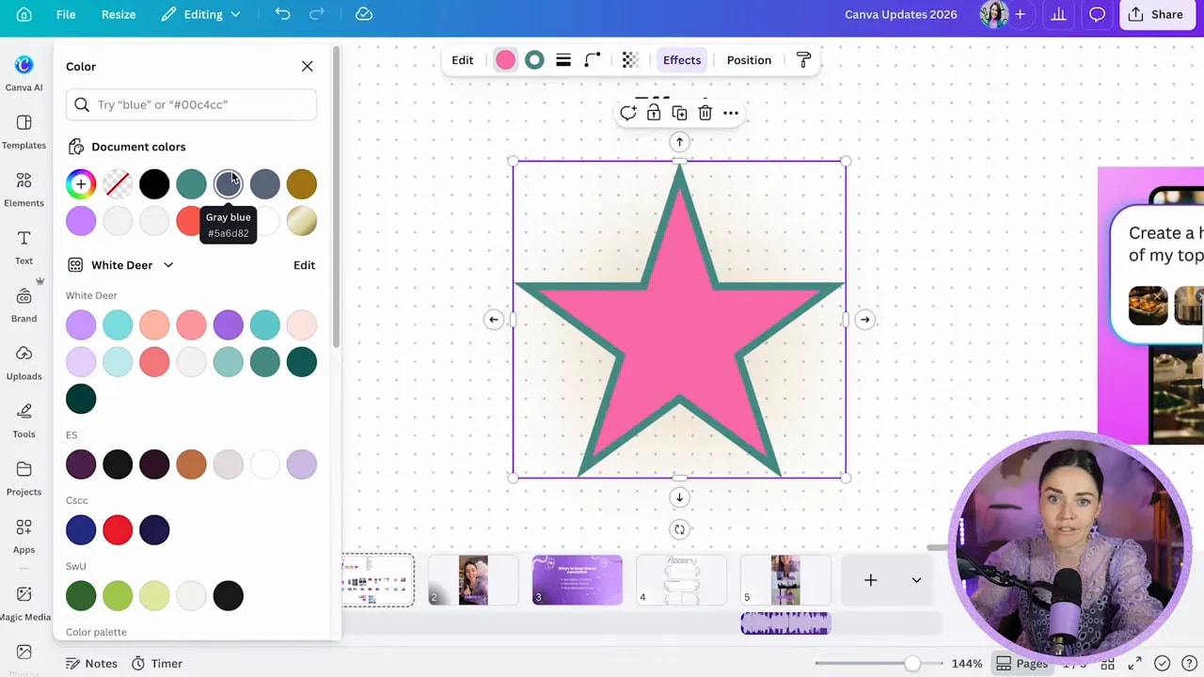This screenshot has width=1204, height=677.
Task: Focus the color search field
Action: coord(191,104)
